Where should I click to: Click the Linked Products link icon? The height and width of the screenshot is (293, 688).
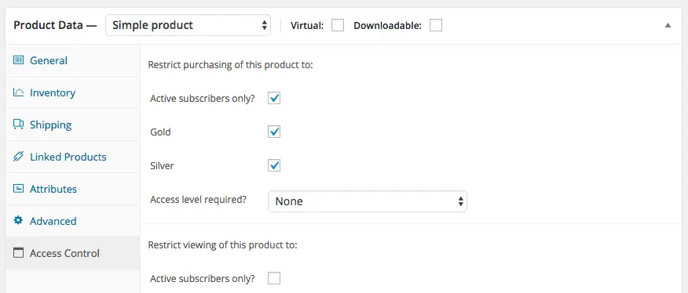coord(18,157)
